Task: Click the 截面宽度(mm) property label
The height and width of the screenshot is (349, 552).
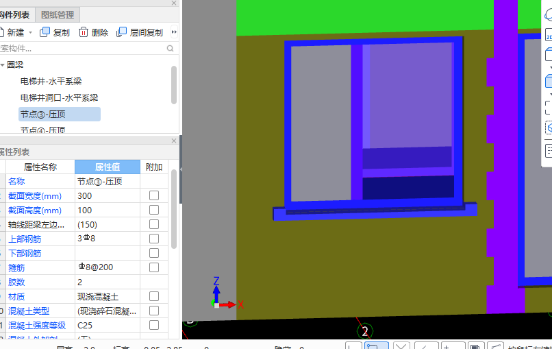Action: tap(35, 196)
